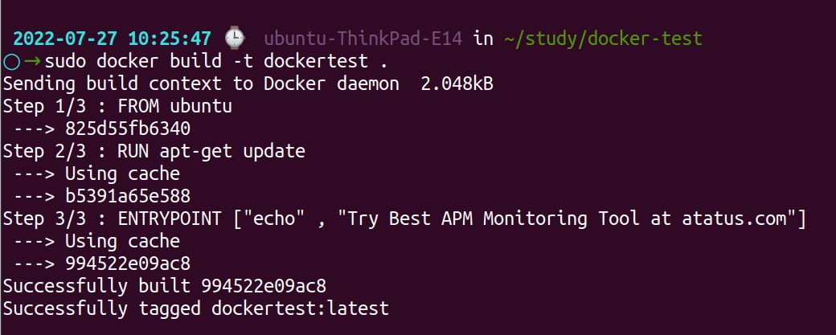Screen dimensions: 836x335
Task: Click the layer ID 994522e09ac8 after the arrow
Action: click(x=128, y=264)
